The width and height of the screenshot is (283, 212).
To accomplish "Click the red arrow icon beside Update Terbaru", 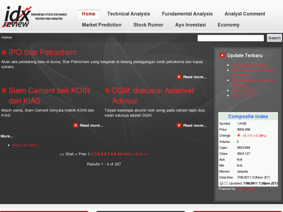I will click(222, 55).
